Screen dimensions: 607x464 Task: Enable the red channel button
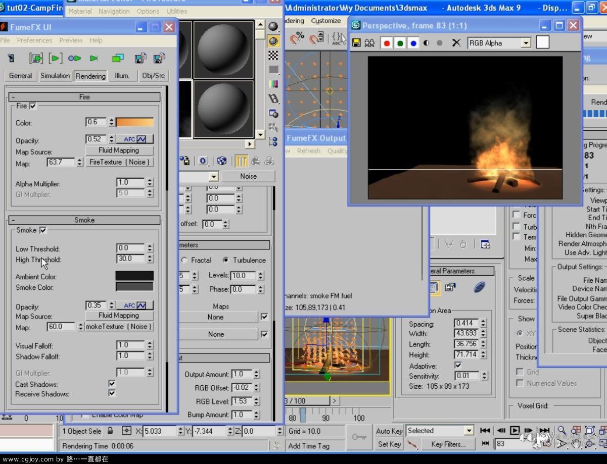pos(387,43)
